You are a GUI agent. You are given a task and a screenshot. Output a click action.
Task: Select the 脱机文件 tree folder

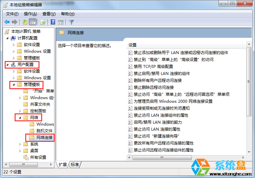(x=44, y=131)
